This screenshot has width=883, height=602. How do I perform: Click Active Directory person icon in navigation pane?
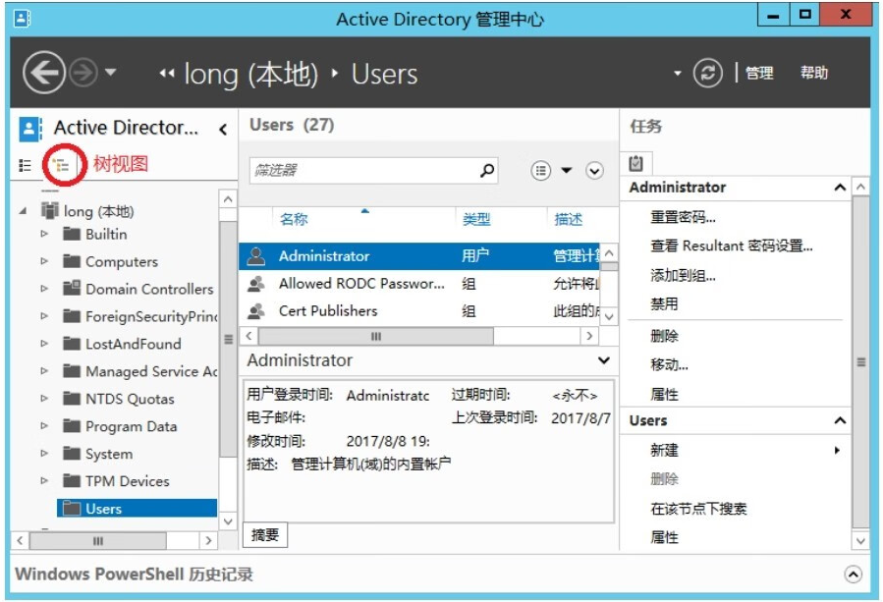(x=30, y=129)
